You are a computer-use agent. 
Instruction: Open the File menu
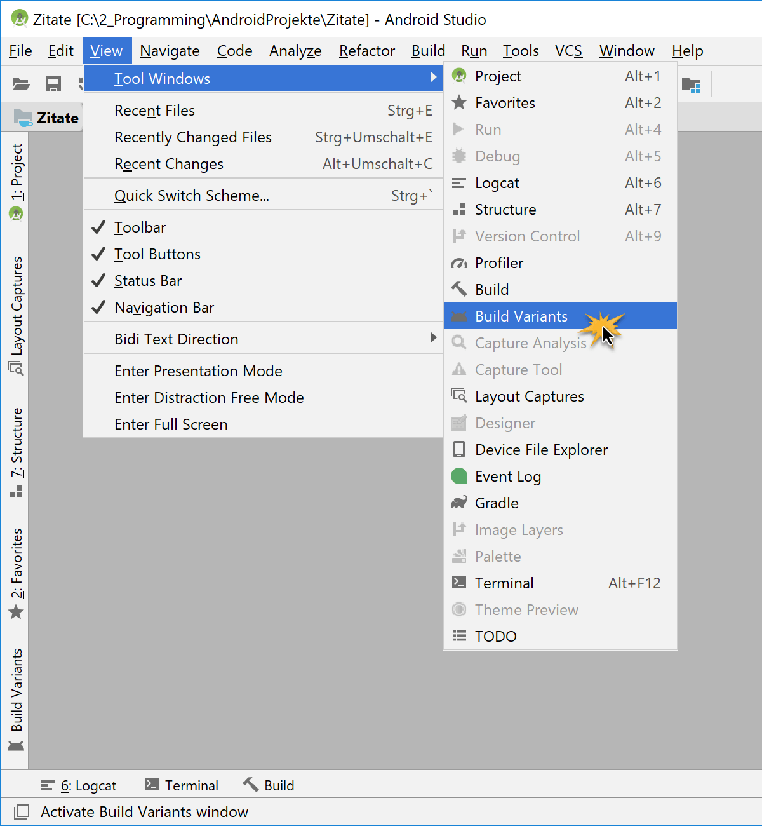[20, 51]
